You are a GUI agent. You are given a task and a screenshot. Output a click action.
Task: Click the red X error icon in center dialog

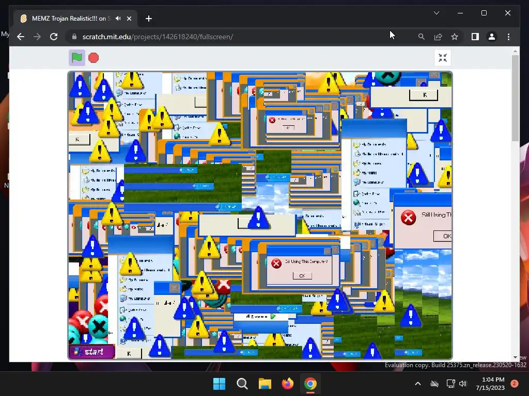pyautogui.click(x=276, y=263)
